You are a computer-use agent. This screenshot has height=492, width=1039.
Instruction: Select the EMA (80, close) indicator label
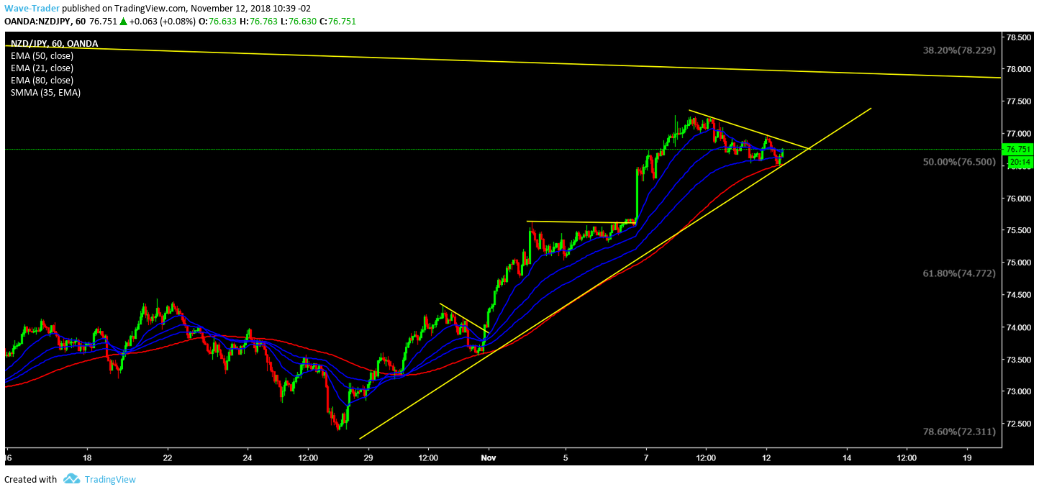pyautogui.click(x=42, y=80)
